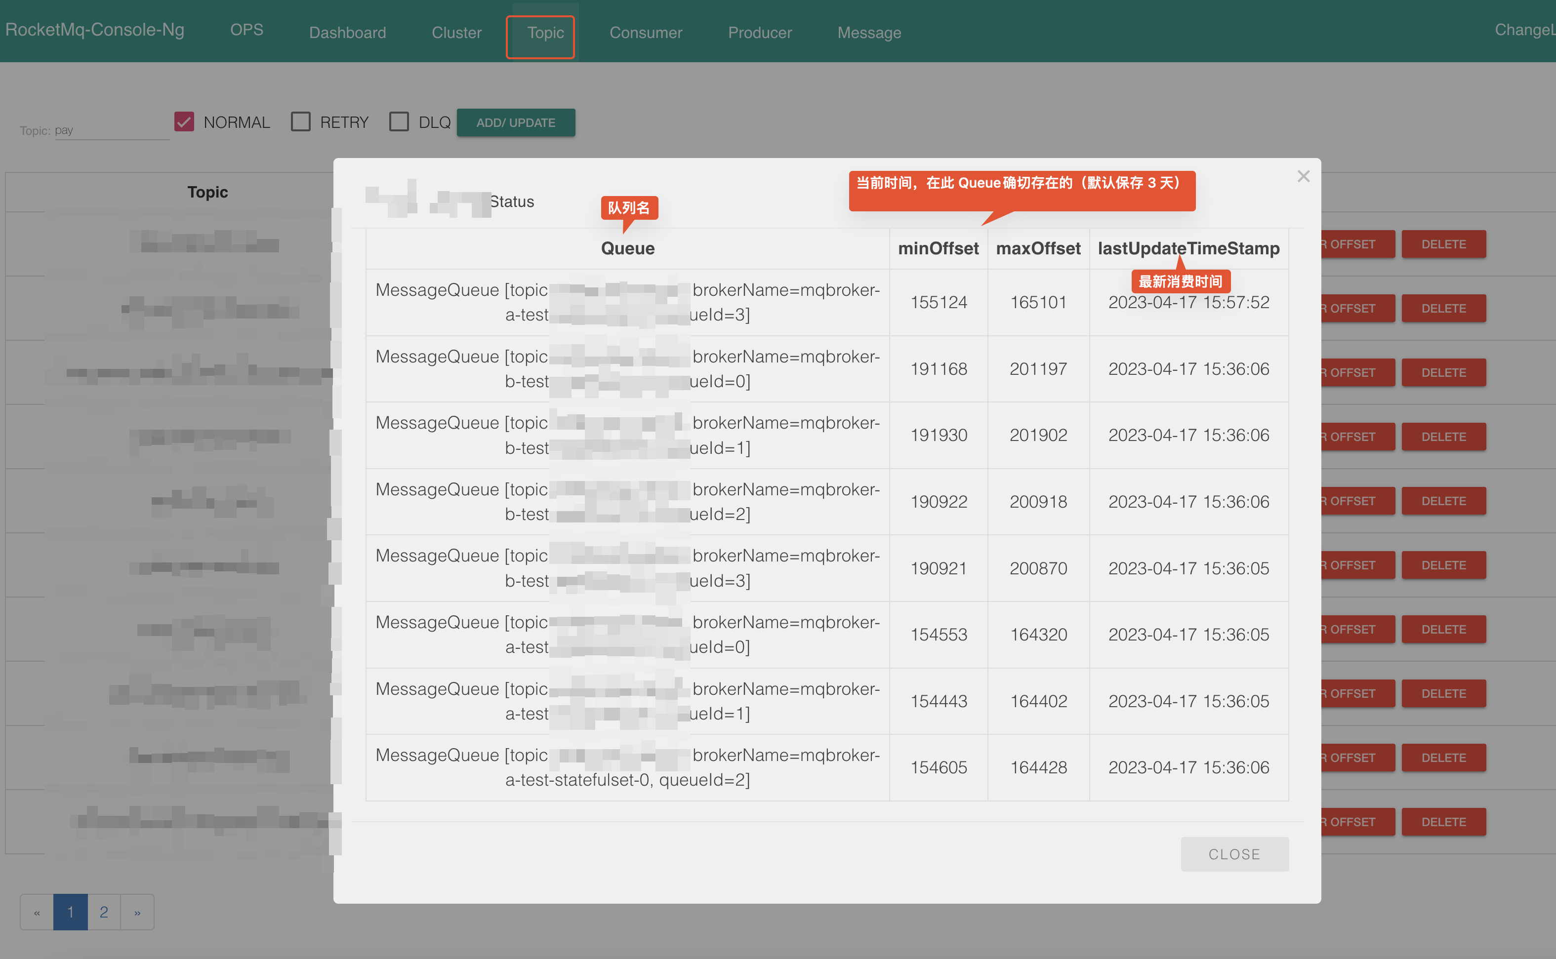Enable the DLQ checkbox
The width and height of the screenshot is (1556, 959).
click(x=399, y=122)
